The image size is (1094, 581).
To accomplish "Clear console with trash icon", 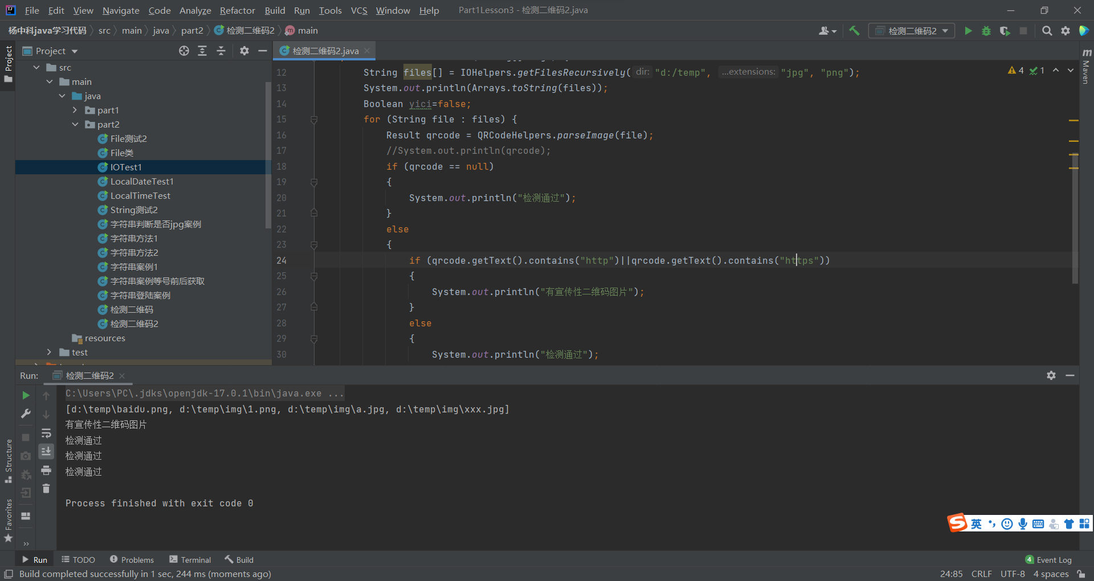I will [46, 489].
